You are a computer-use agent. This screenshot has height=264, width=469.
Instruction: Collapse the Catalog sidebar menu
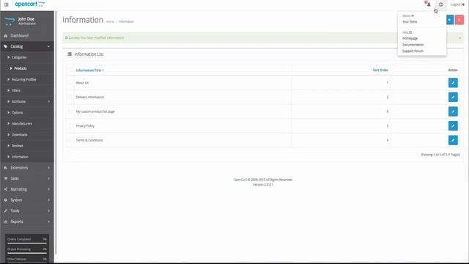(27, 46)
